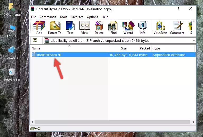The image size is (203, 137).
Task: Click the 5,243 bytes packed value
Action: click(x=138, y=55)
